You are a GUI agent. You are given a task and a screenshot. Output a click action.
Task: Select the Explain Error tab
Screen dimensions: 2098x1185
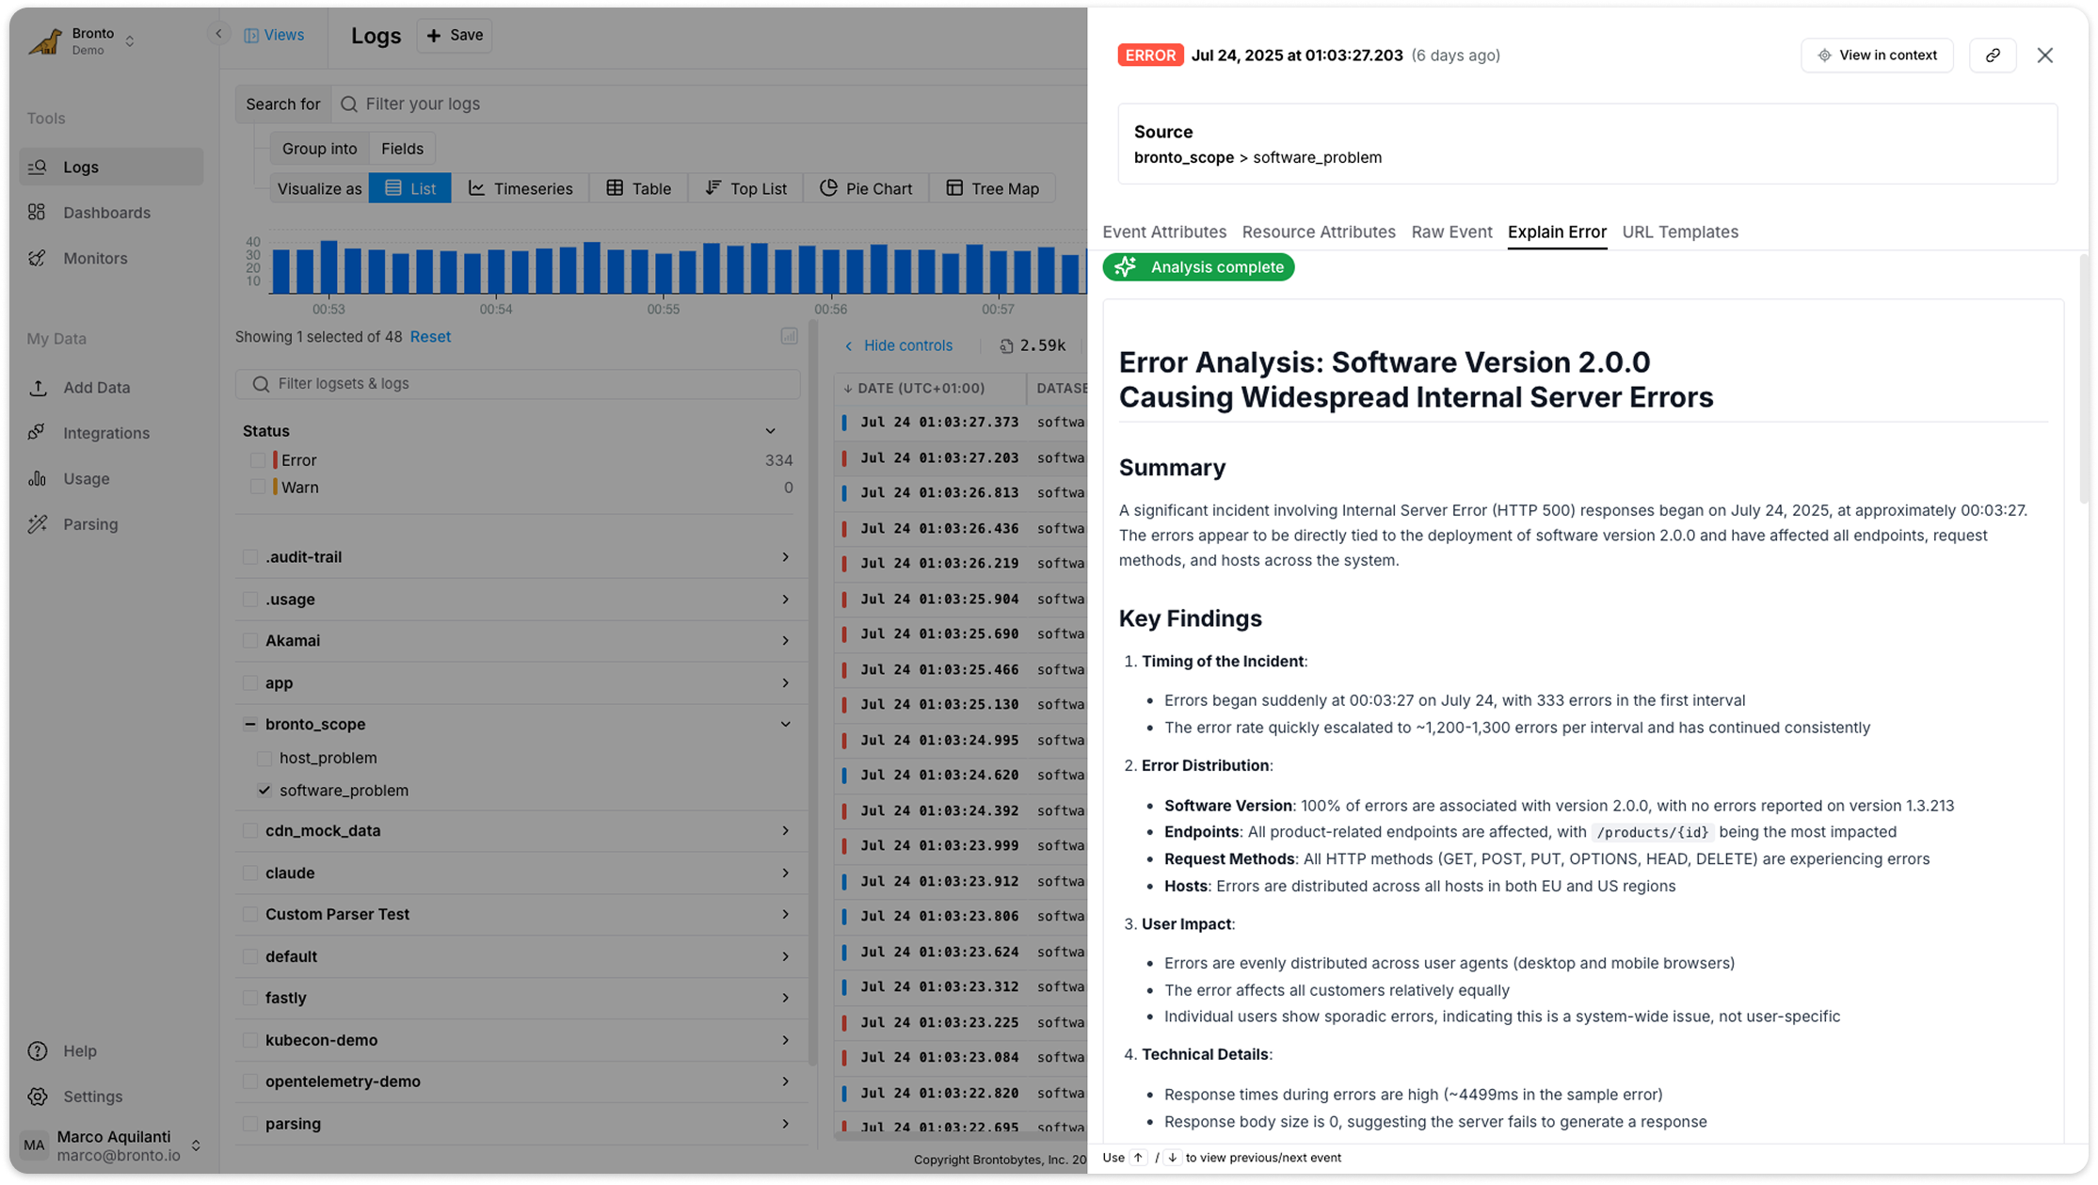coord(1557,232)
